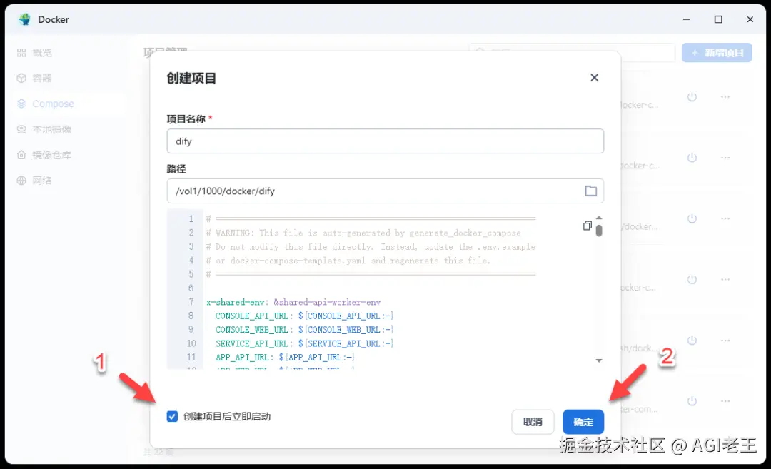Open more options of second project row
This screenshot has height=469, width=771.
coord(725,158)
